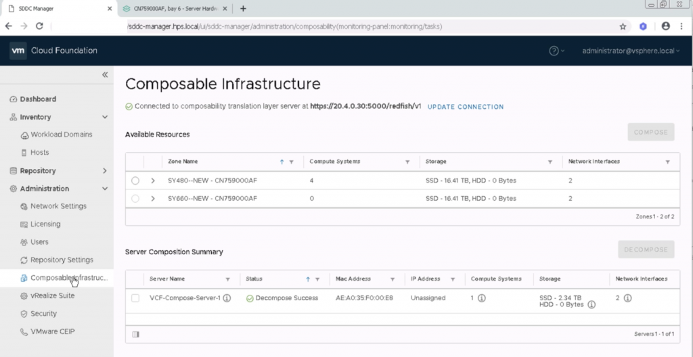693x357 pixels.
Task: Click the Users icon in sidebar
Action: (24, 242)
